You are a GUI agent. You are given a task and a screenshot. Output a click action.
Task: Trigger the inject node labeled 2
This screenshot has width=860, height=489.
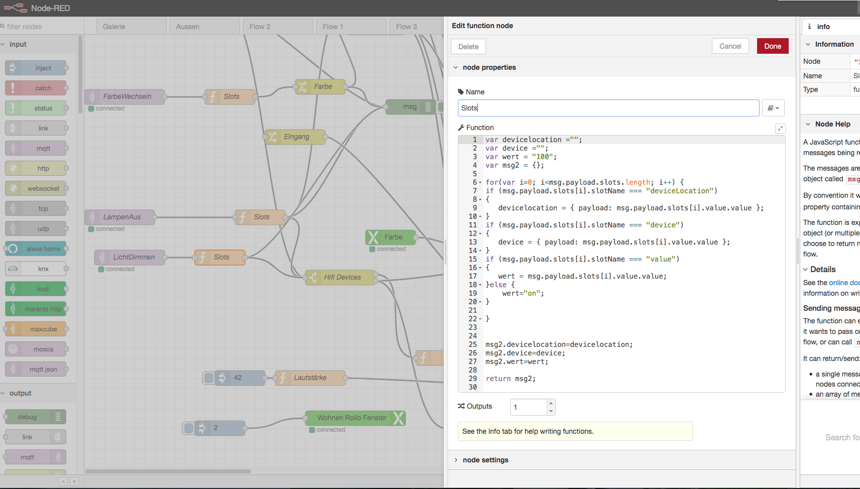(x=188, y=428)
